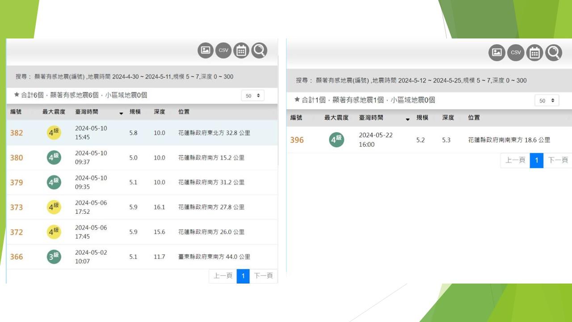
Task: Click 上一頁 in the right panel pagination
Action: (515, 160)
